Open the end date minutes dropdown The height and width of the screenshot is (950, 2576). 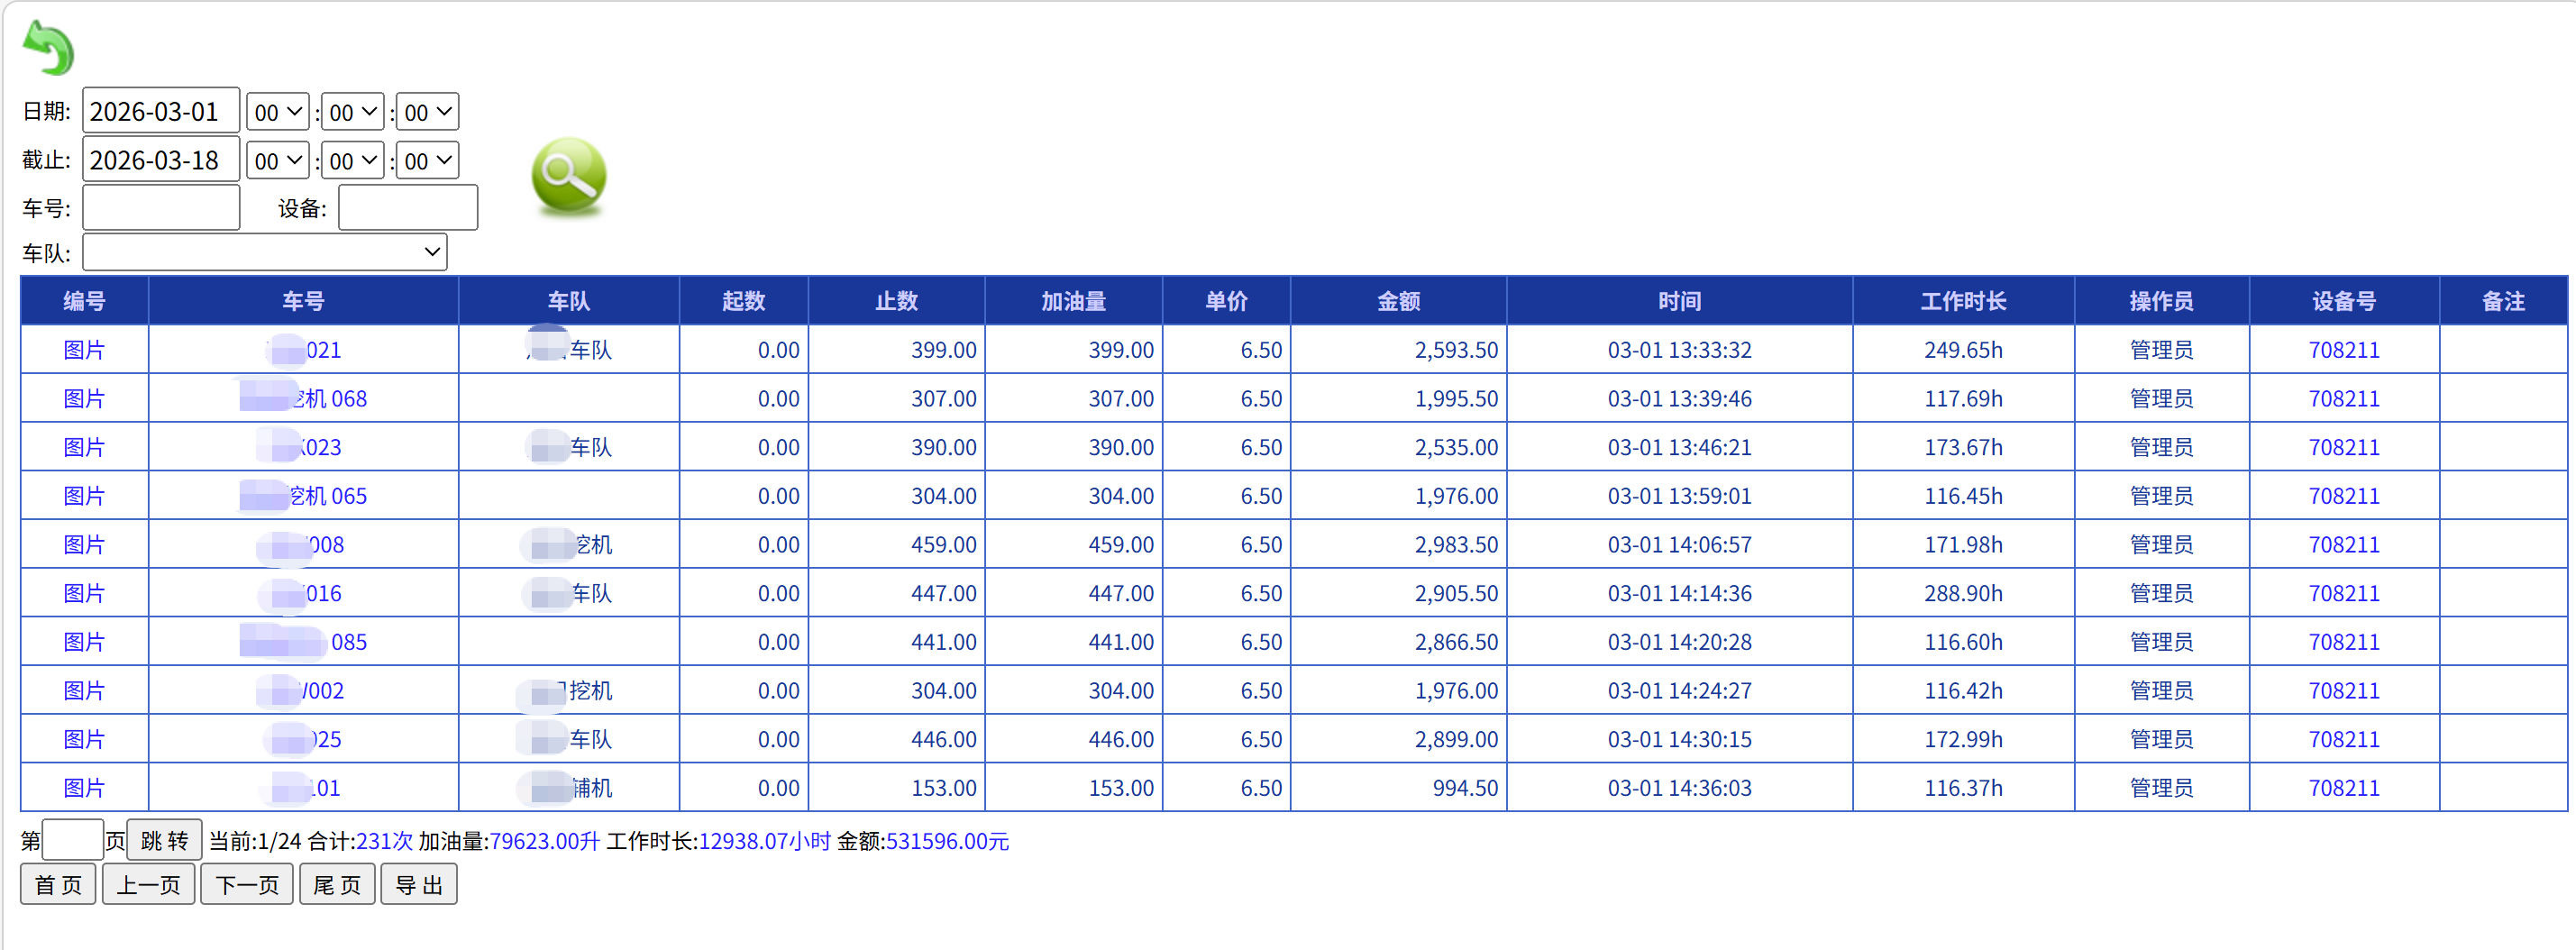352,161
